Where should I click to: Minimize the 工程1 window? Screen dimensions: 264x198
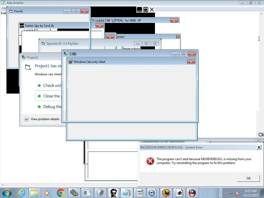[175, 54]
